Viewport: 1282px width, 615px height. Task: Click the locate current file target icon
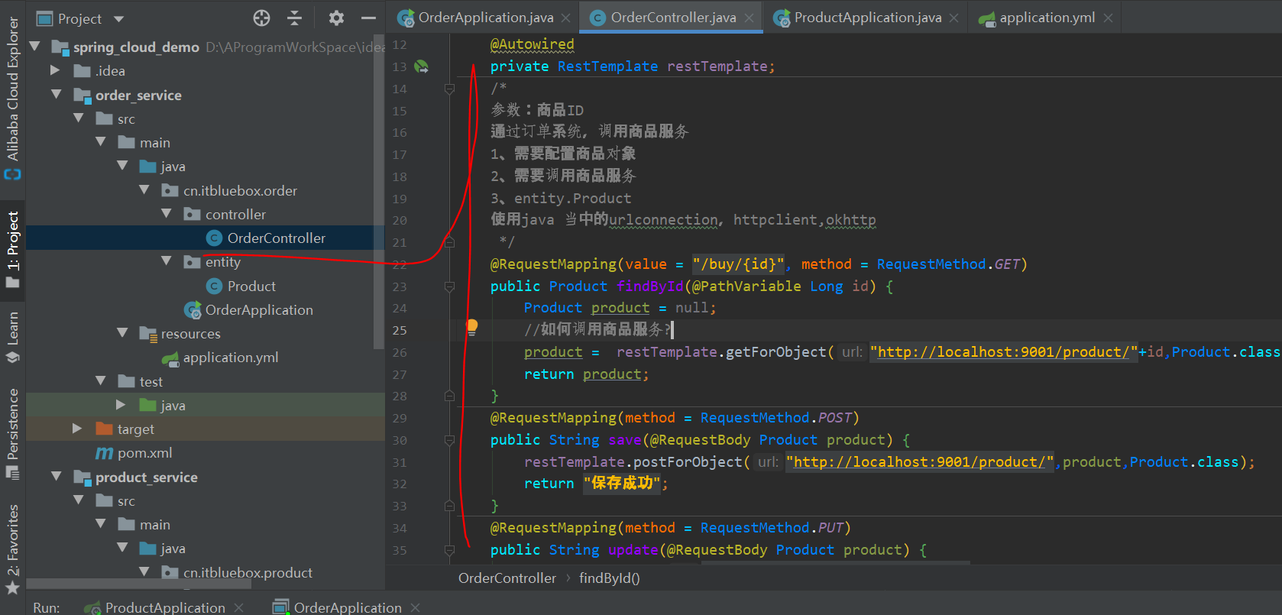coord(261,18)
